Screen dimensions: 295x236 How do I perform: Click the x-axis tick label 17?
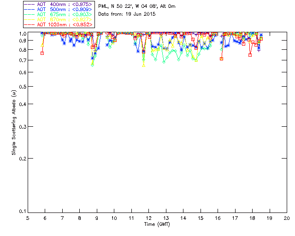[235, 218]
